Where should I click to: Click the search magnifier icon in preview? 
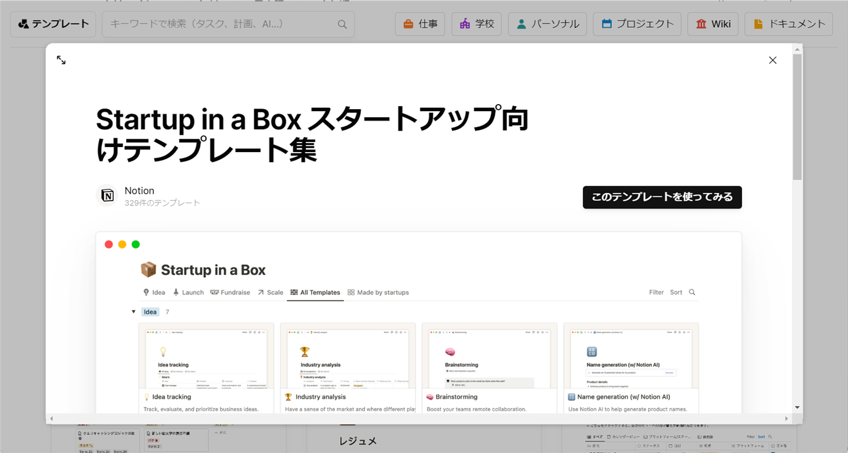click(x=692, y=292)
